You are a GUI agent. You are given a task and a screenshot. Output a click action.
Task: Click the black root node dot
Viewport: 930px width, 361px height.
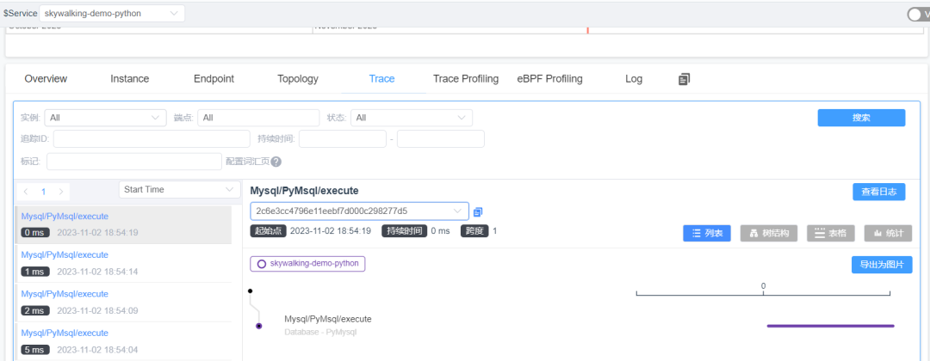point(251,291)
